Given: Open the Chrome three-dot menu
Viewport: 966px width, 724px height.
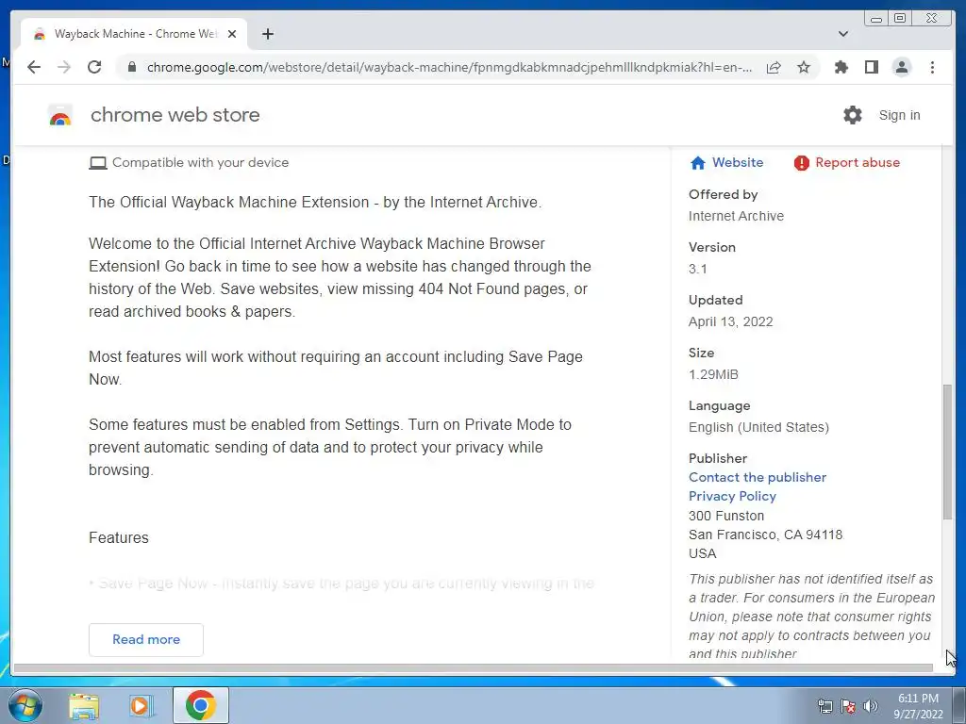Looking at the screenshot, I should (x=932, y=67).
